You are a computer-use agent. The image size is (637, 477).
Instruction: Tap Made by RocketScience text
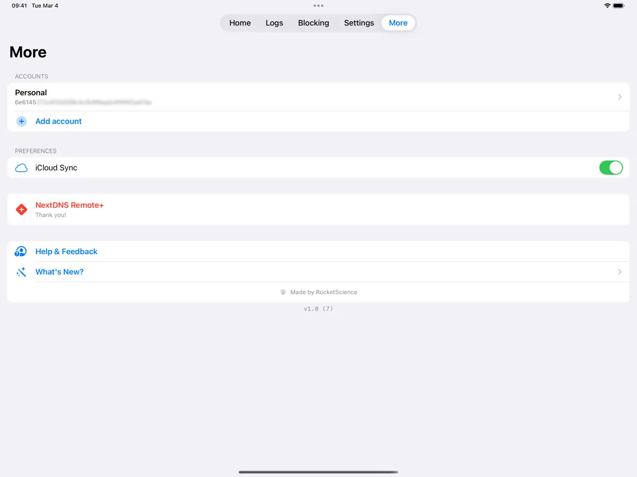[x=324, y=292]
